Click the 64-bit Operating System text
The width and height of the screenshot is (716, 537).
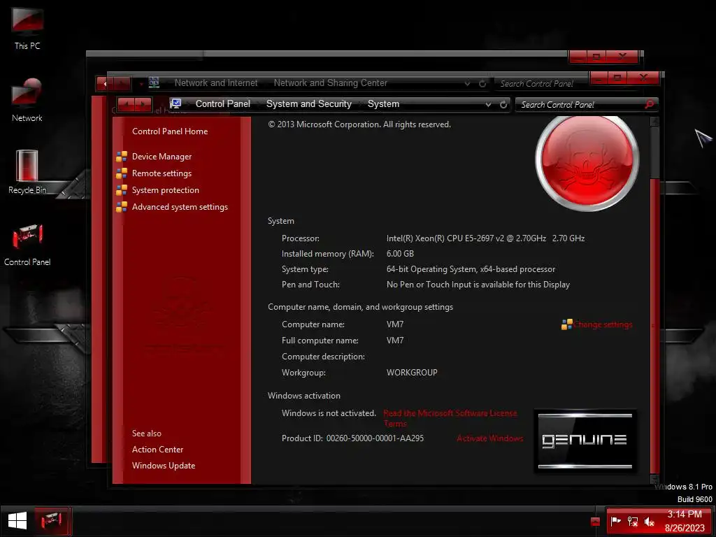(x=471, y=269)
